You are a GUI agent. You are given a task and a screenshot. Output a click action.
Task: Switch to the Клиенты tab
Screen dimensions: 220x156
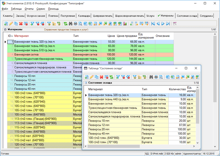pyautogui.click(x=8, y=16)
